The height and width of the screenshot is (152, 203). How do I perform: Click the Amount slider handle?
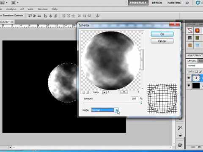click(x=141, y=103)
